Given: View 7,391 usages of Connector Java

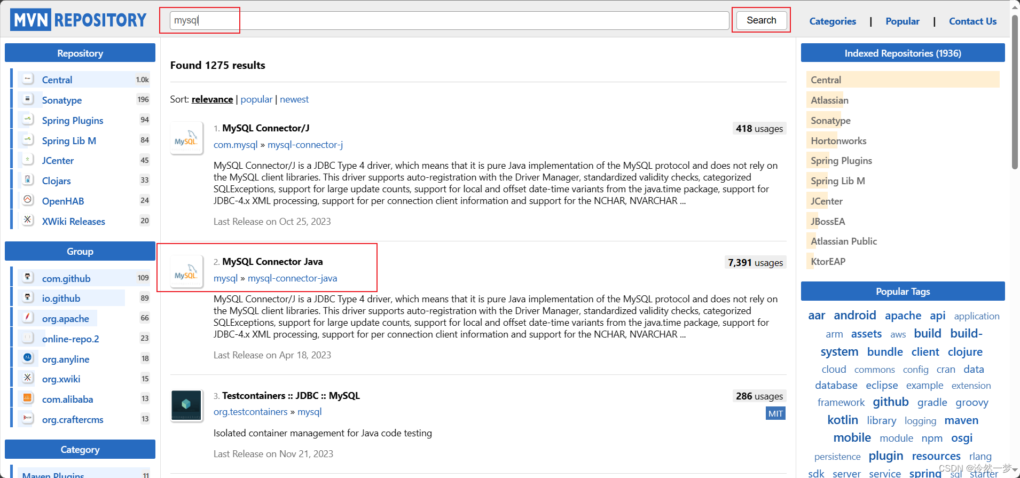Looking at the screenshot, I should click(x=756, y=262).
